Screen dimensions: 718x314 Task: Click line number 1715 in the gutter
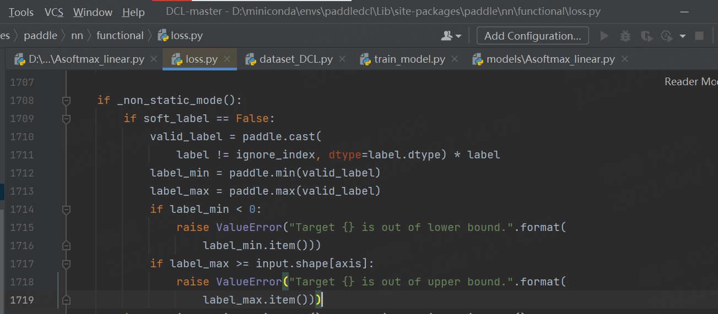coord(21,228)
